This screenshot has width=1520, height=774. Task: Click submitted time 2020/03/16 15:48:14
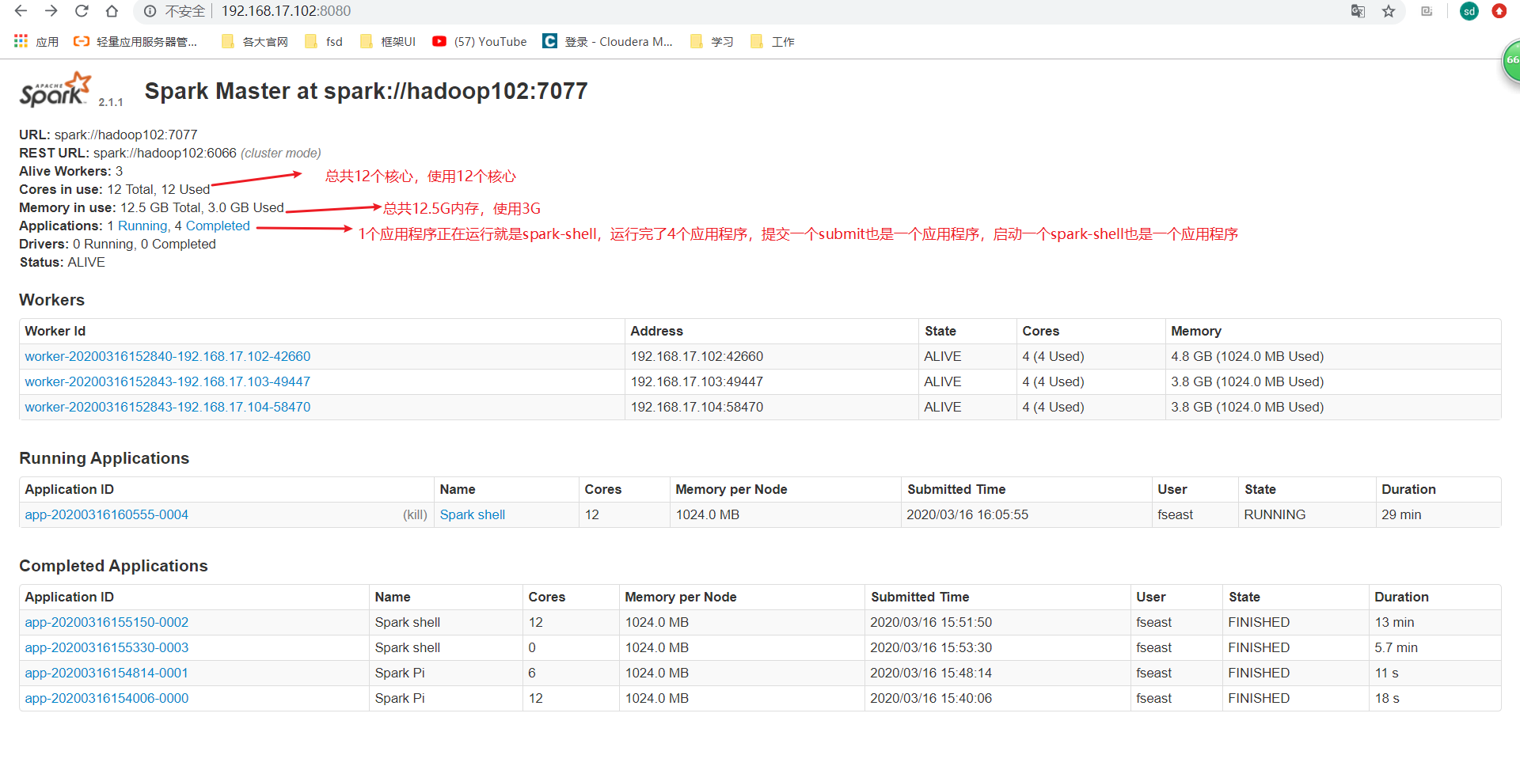(931, 673)
